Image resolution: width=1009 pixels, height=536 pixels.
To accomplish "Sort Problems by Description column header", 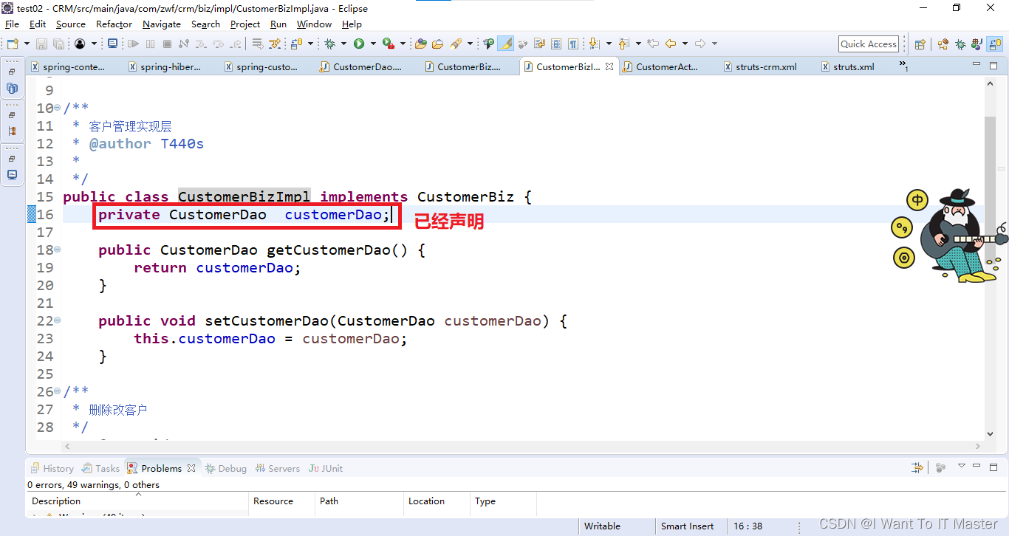I will [137, 501].
